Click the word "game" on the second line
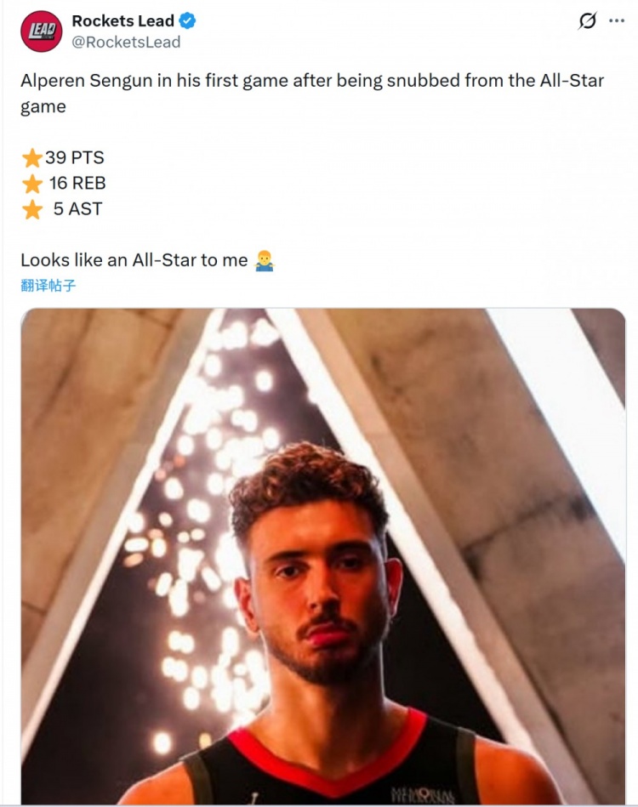This screenshot has height=807, width=638. click(x=43, y=107)
